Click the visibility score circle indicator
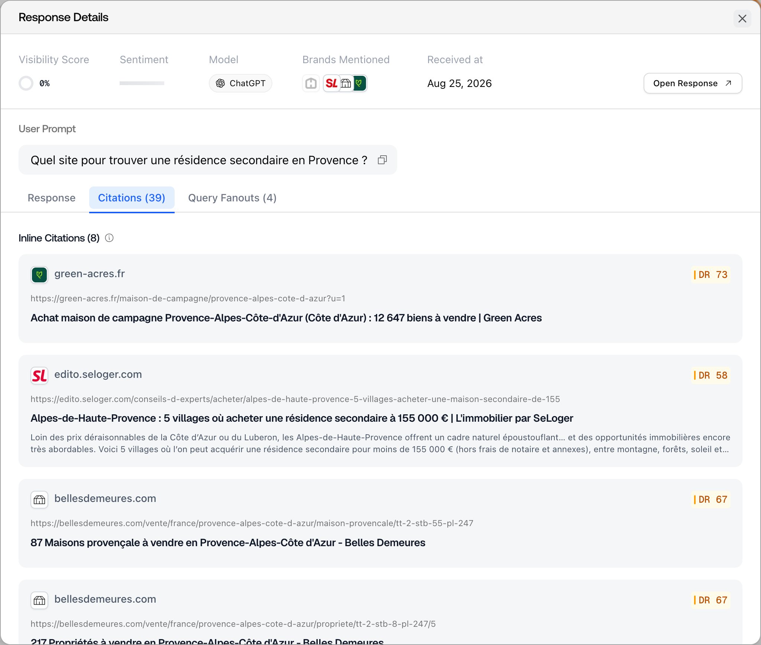This screenshot has width=761, height=645. pos(26,83)
